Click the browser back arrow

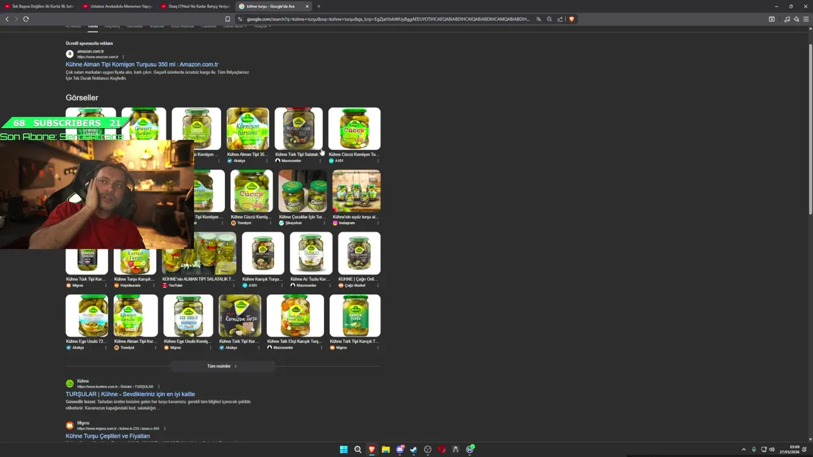(x=7, y=19)
